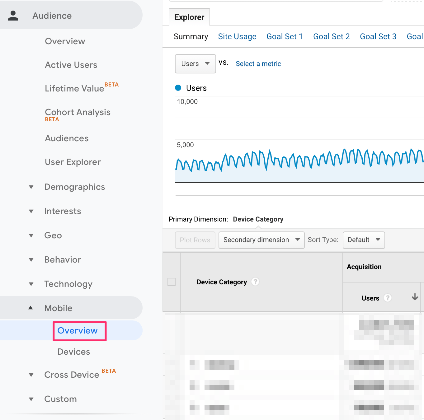Open the Device Category help question mark
The width and height of the screenshot is (424, 420).
(255, 282)
